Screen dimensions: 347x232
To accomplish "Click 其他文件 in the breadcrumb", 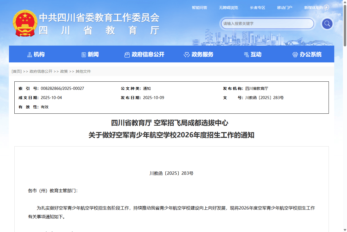I will 83,71.
